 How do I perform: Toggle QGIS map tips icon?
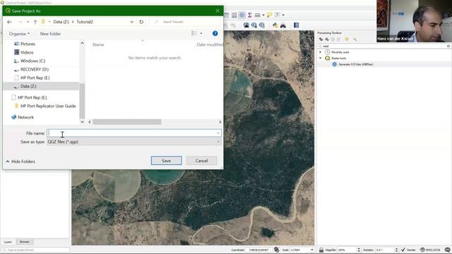269,15
